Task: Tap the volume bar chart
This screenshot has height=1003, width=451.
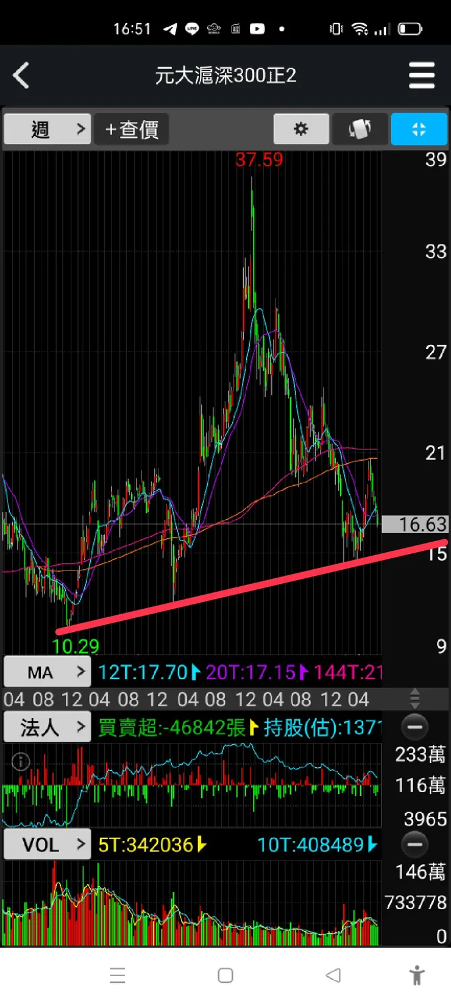Action: pyautogui.click(x=192, y=903)
